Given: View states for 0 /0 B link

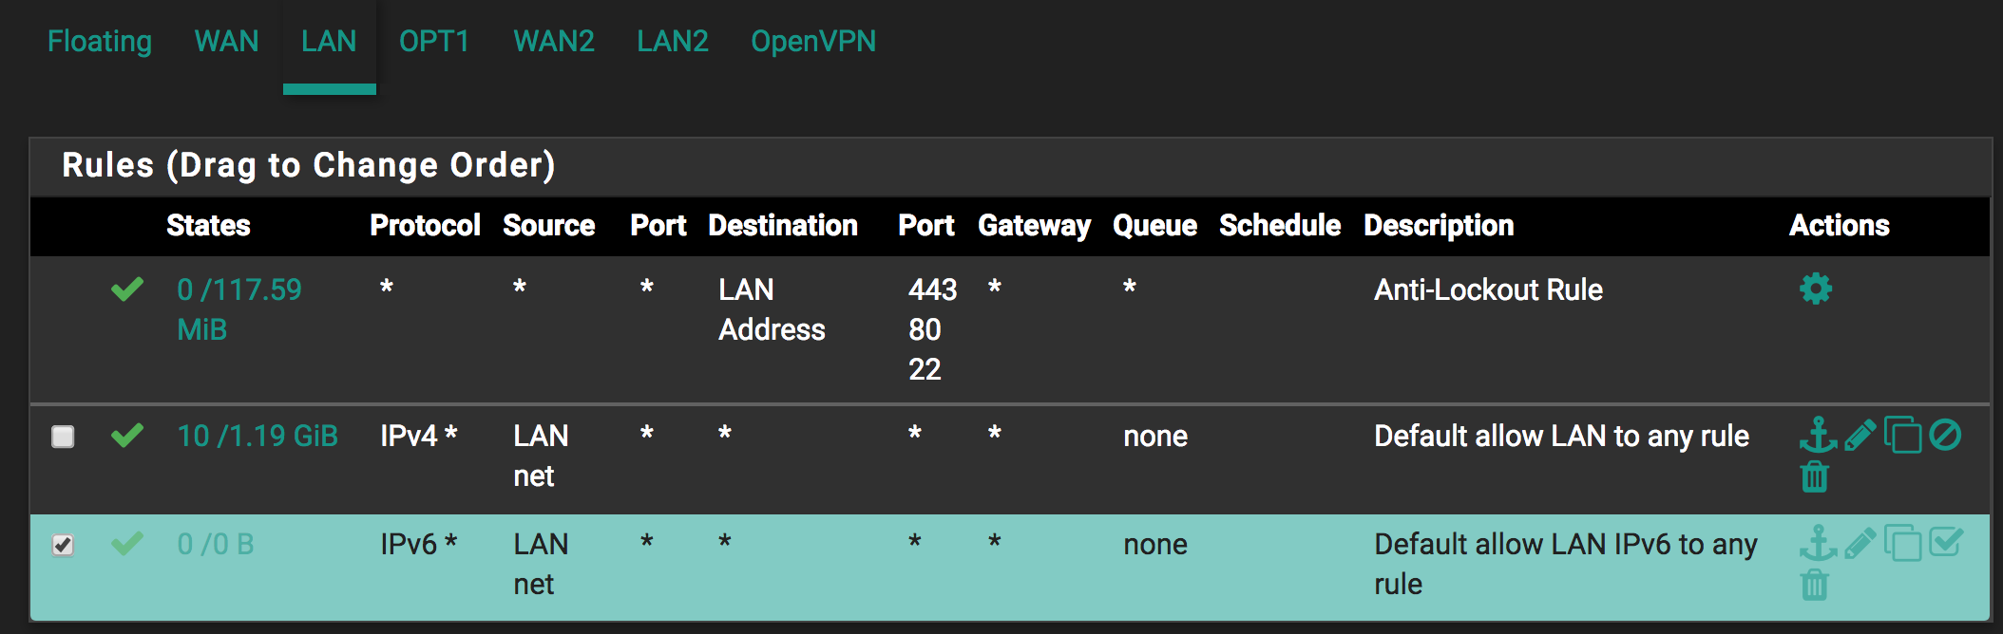Looking at the screenshot, I should [x=216, y=544].
